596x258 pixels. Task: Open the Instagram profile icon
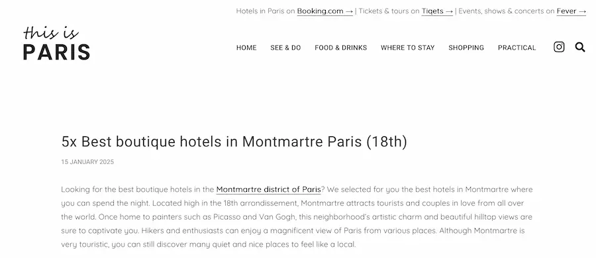coord(559,47)
